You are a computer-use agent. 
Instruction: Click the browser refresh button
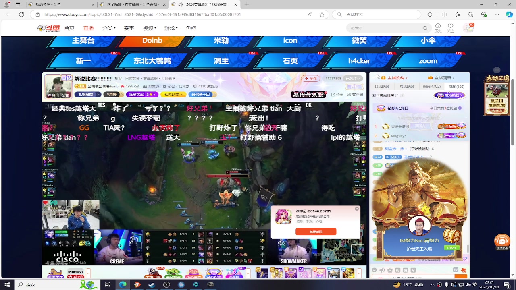[x=21, y=14]
